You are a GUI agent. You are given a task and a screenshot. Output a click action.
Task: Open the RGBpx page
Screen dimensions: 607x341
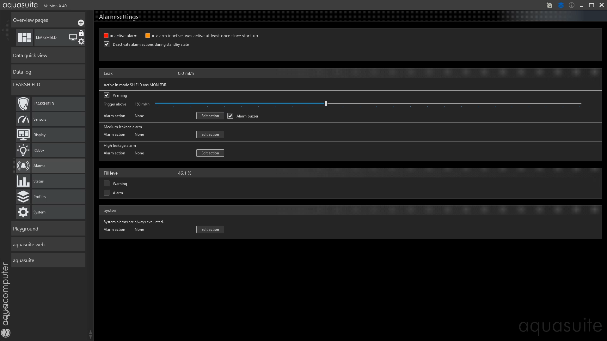(x=58, y=150)
